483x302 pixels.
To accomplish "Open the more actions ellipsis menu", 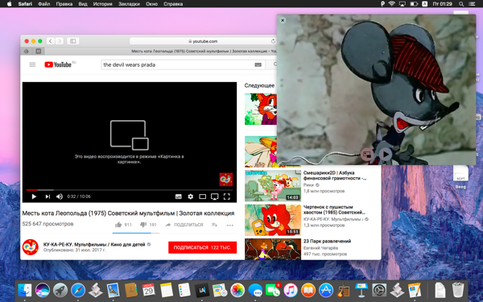I will (229, 225).
